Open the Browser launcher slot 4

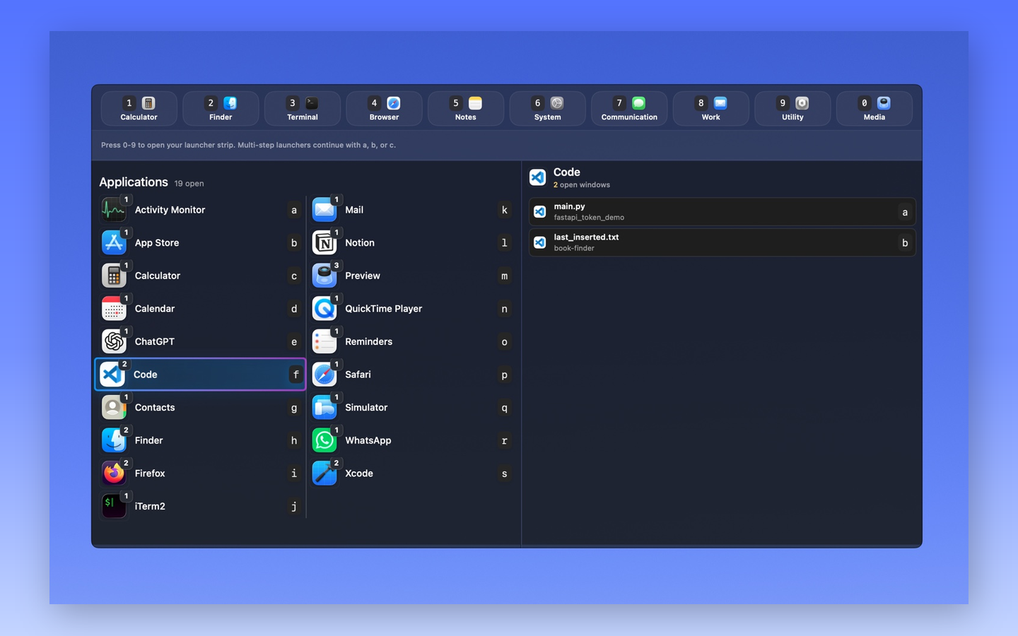tap(384, 109)
